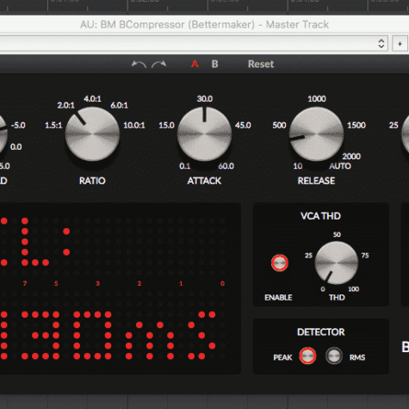Click the 50 THD scale label

pyautogui.click(x=337, y=235)
